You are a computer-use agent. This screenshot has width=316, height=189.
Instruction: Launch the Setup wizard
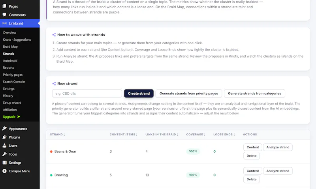(12, 103)
